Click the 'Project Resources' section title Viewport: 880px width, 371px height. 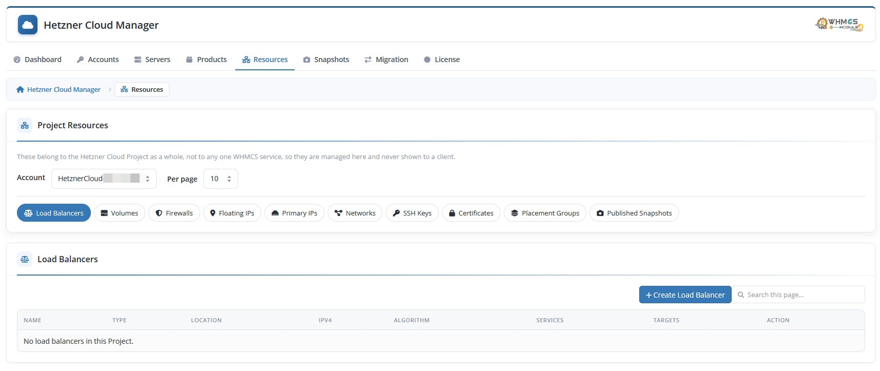click(73, 125)
